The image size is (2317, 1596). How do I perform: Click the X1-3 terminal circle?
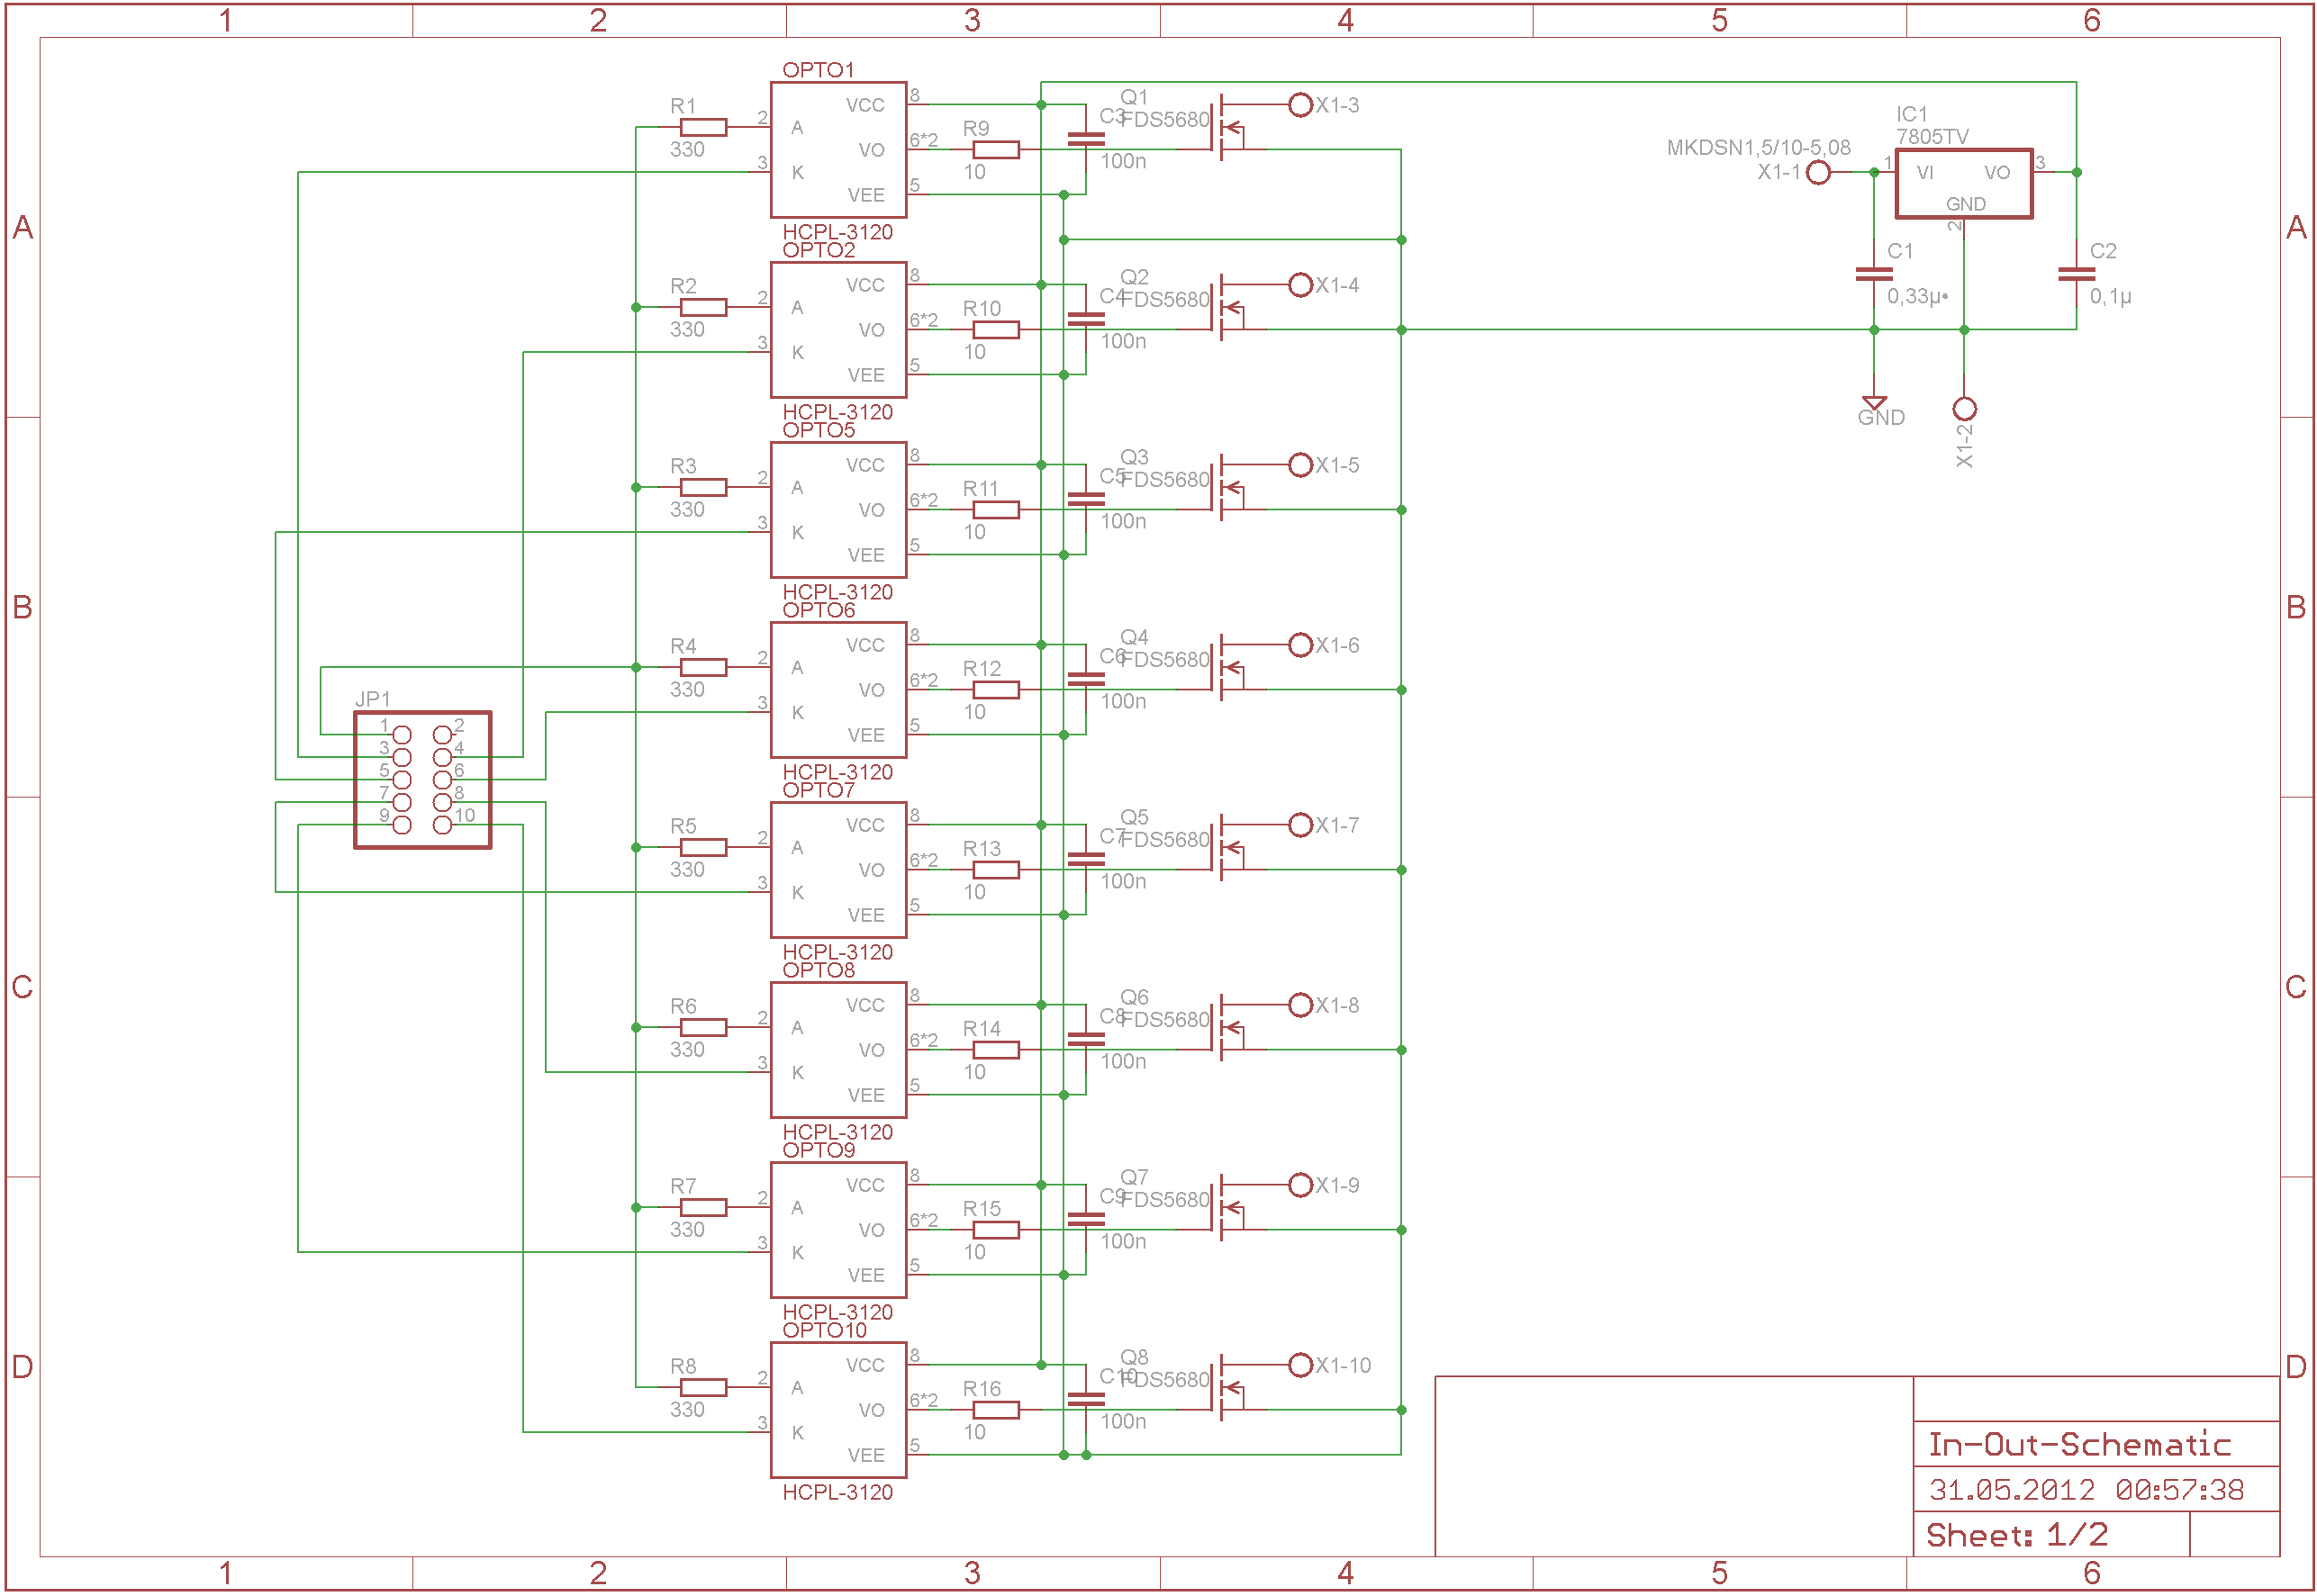(x=1299, y=105)
